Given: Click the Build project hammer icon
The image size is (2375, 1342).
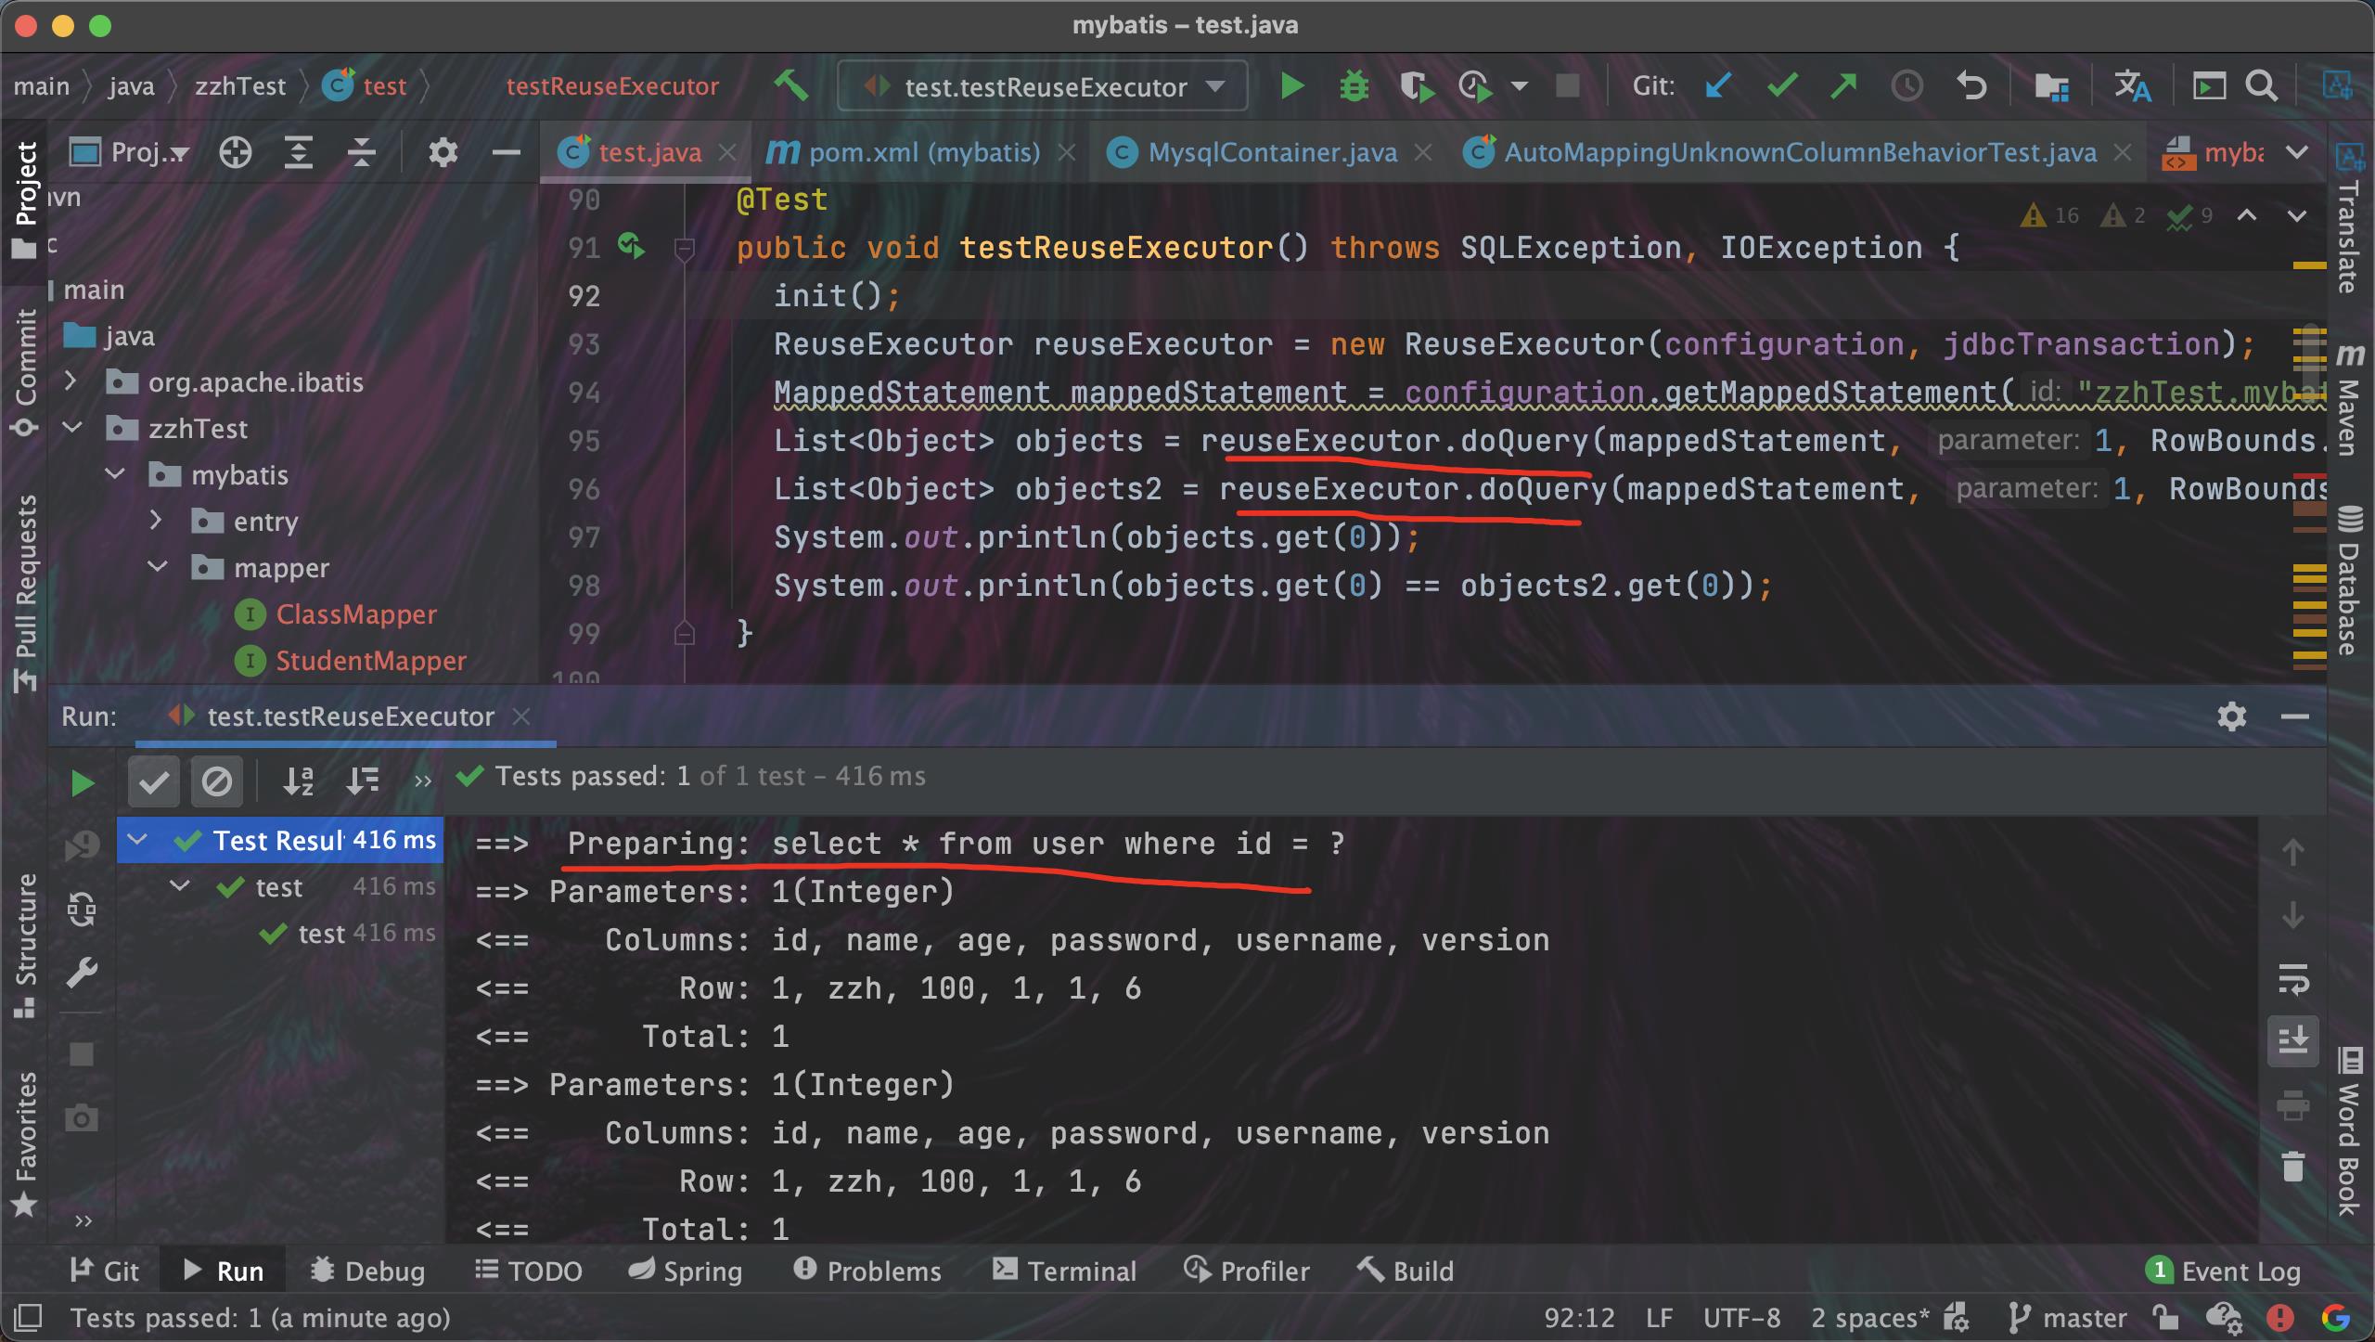Looking at the screenshot, I should [791, 86].
